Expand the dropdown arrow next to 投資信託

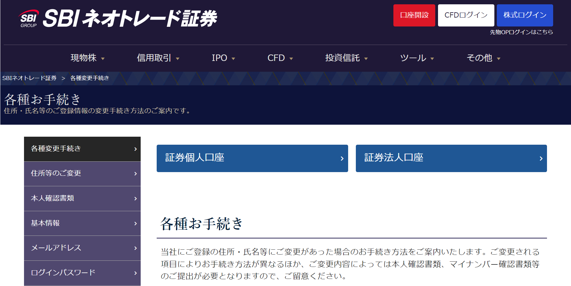point(366,59)
